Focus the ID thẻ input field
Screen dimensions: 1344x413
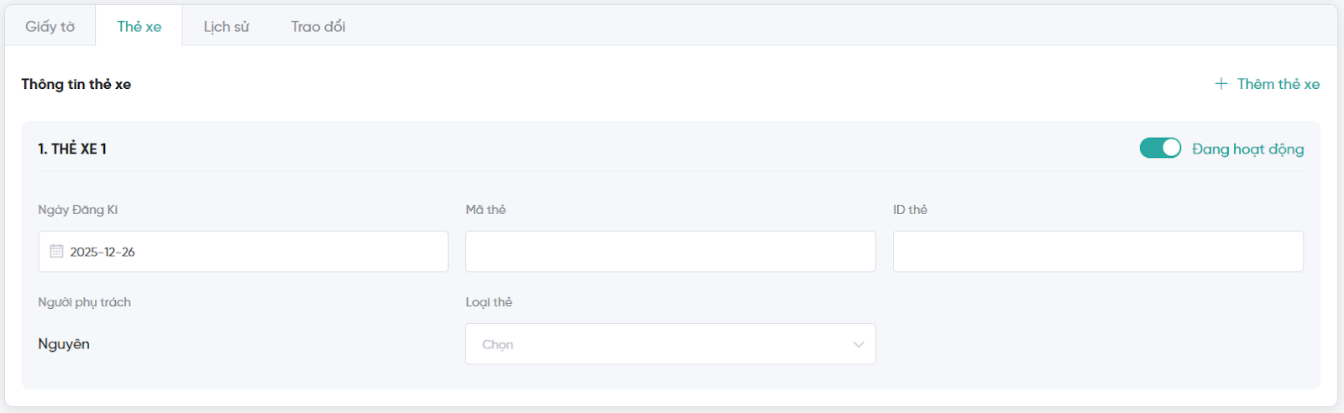click(1098, 251)
